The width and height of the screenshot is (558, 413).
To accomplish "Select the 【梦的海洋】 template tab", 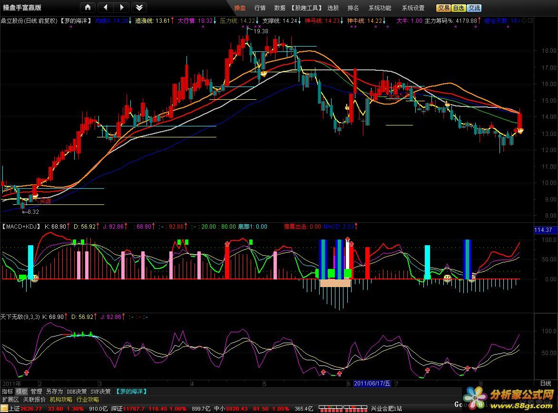I will tap(131, 391).
